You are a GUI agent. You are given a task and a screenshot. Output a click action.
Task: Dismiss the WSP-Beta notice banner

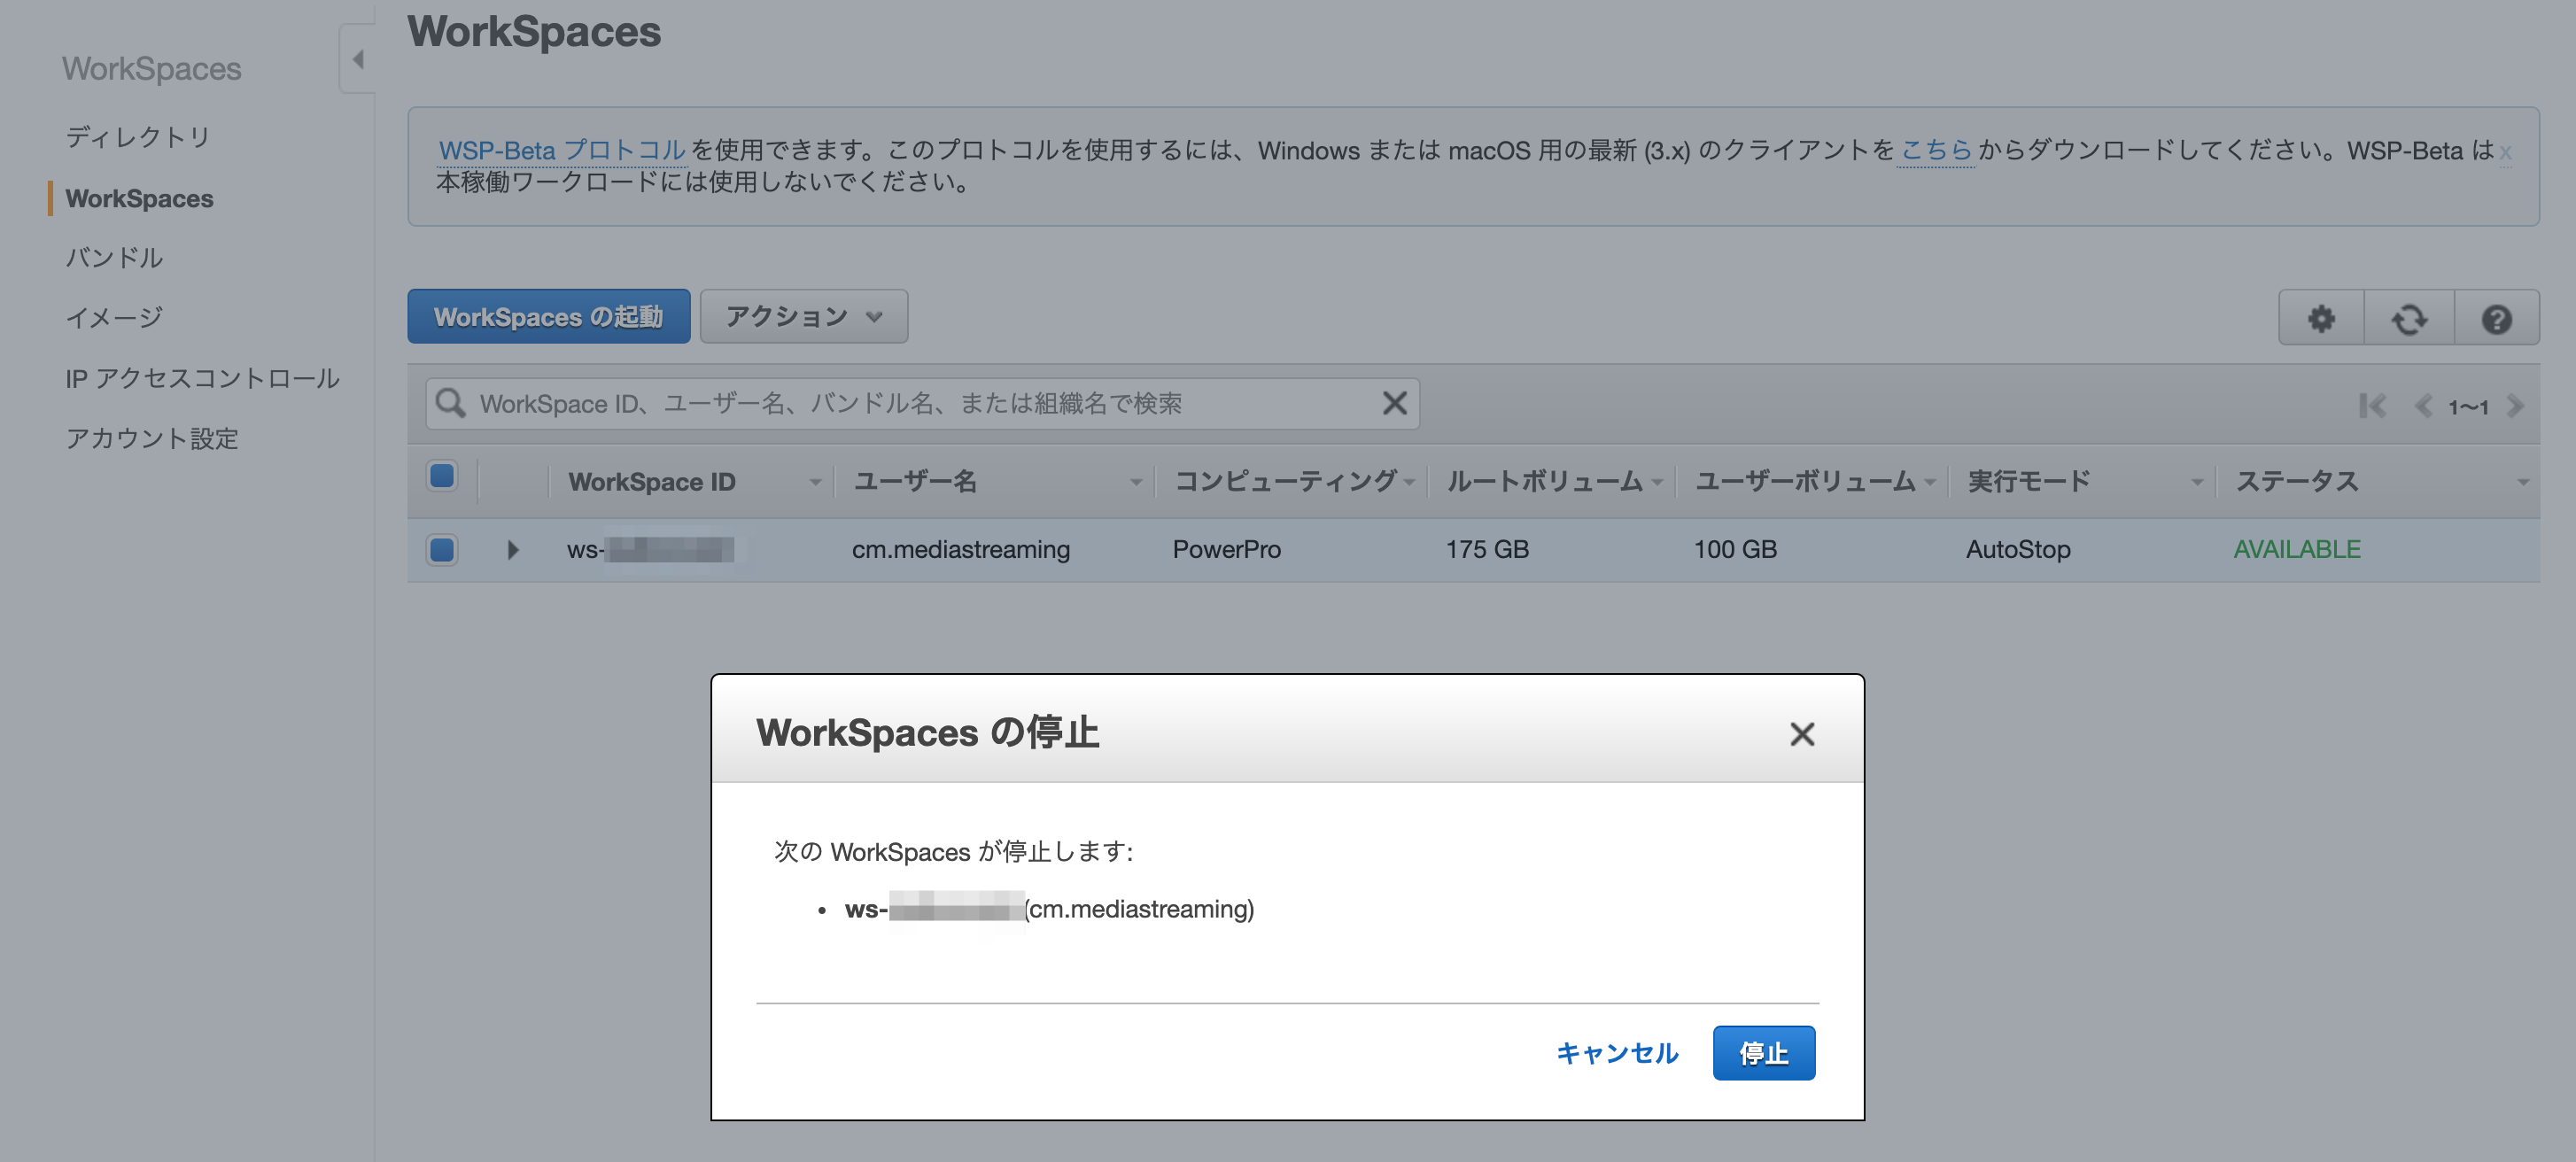pyautogui.click(x=2505, y=152)
